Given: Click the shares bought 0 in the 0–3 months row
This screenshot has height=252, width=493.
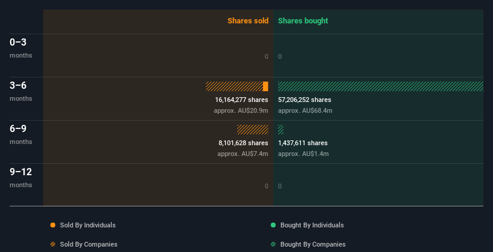Looking at the screenshot, I should [280, 56].
